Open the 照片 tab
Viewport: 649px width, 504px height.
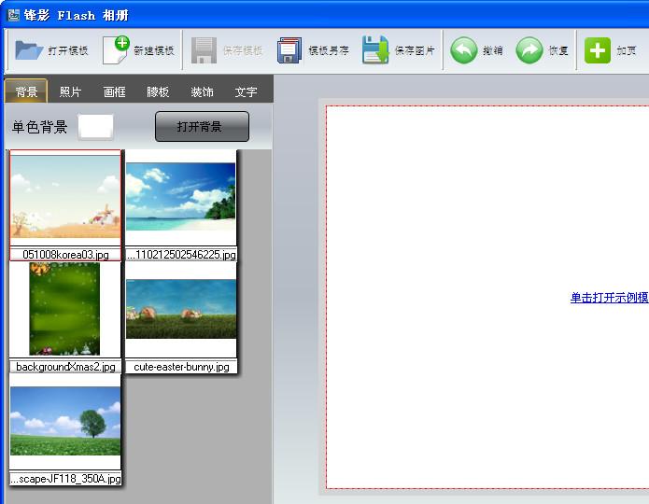70,91
